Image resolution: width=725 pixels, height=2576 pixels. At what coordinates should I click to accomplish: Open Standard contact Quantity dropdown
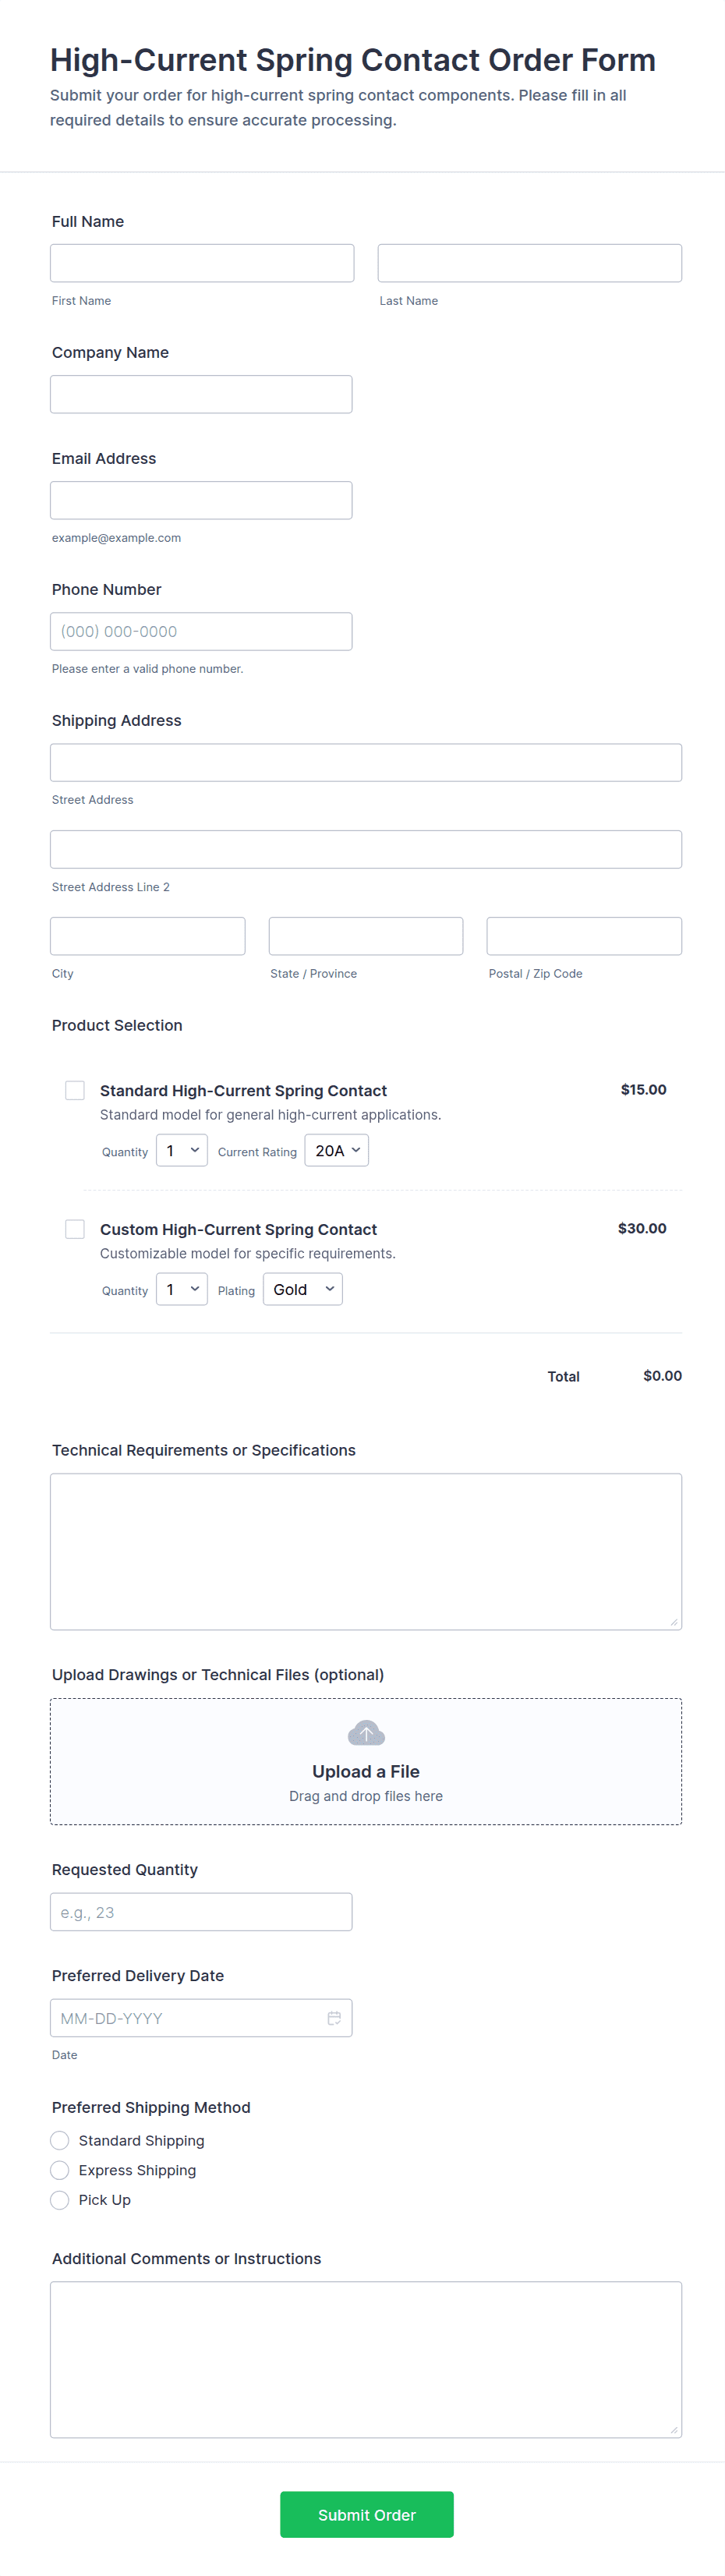tap(182, 1151)
